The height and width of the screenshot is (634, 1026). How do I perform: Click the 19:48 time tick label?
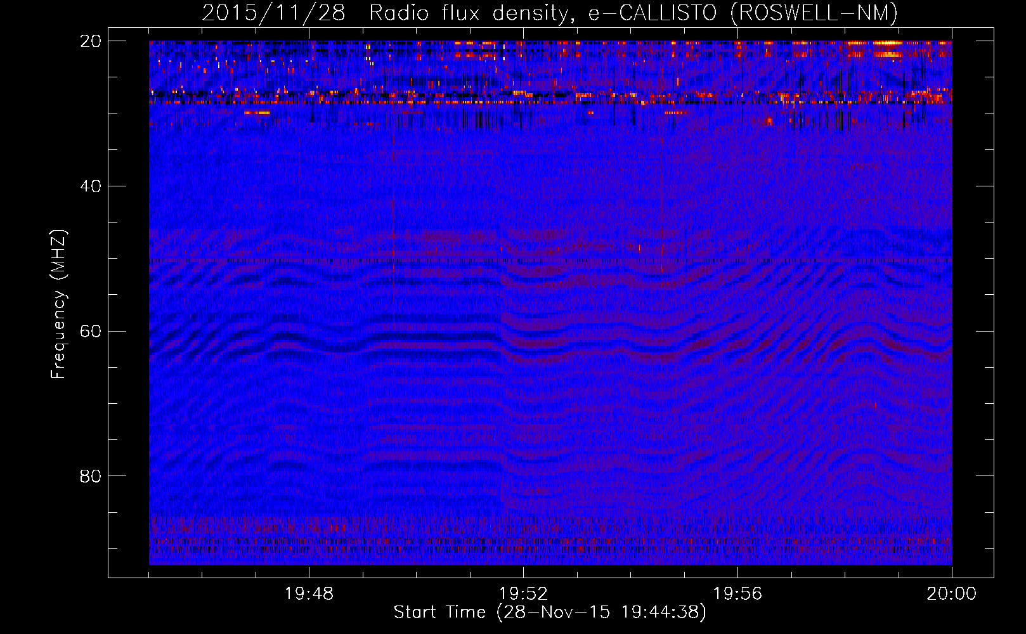(x=309, y=594)
